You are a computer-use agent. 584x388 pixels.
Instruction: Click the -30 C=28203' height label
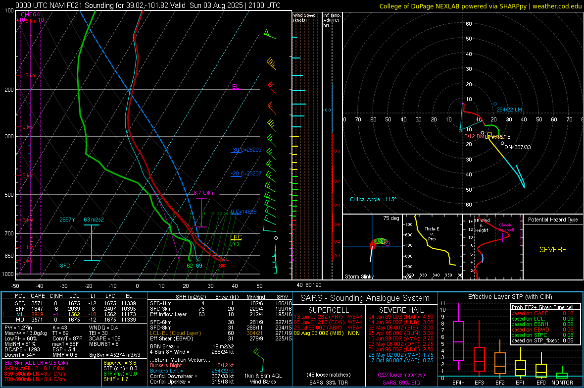coord(246,150)
